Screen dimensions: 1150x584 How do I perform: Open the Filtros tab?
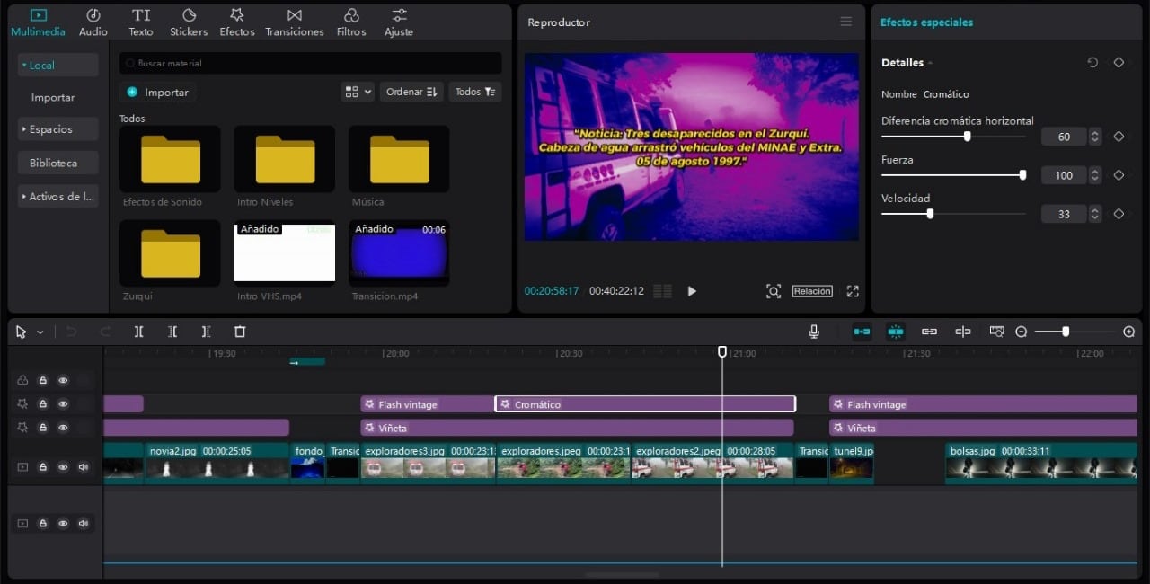click(351, 22)
